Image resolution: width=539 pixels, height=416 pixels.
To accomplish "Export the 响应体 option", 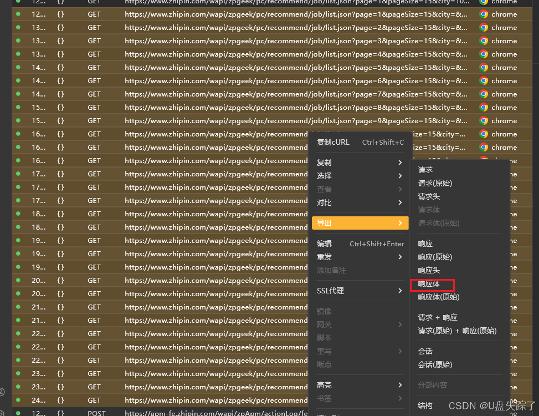I will (x=429, y=284).
